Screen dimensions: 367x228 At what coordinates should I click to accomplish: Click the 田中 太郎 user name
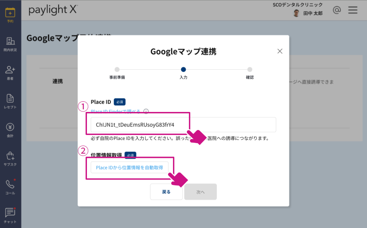coord(313,14)
